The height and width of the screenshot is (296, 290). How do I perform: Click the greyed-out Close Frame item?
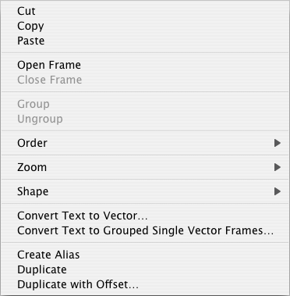click(x=145, y=80)
